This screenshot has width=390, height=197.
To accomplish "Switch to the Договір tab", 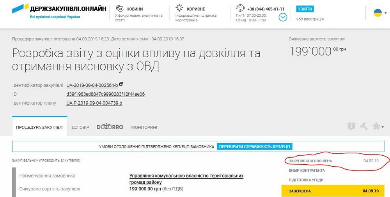I will click(x=80, y=127).
